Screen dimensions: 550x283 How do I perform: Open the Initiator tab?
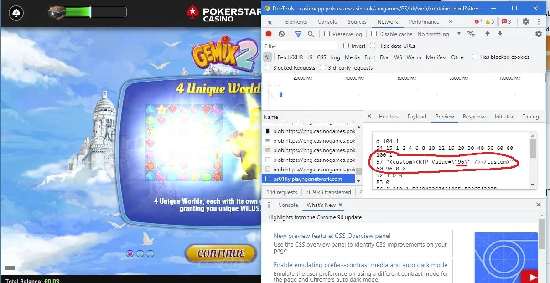pos(504,117)
